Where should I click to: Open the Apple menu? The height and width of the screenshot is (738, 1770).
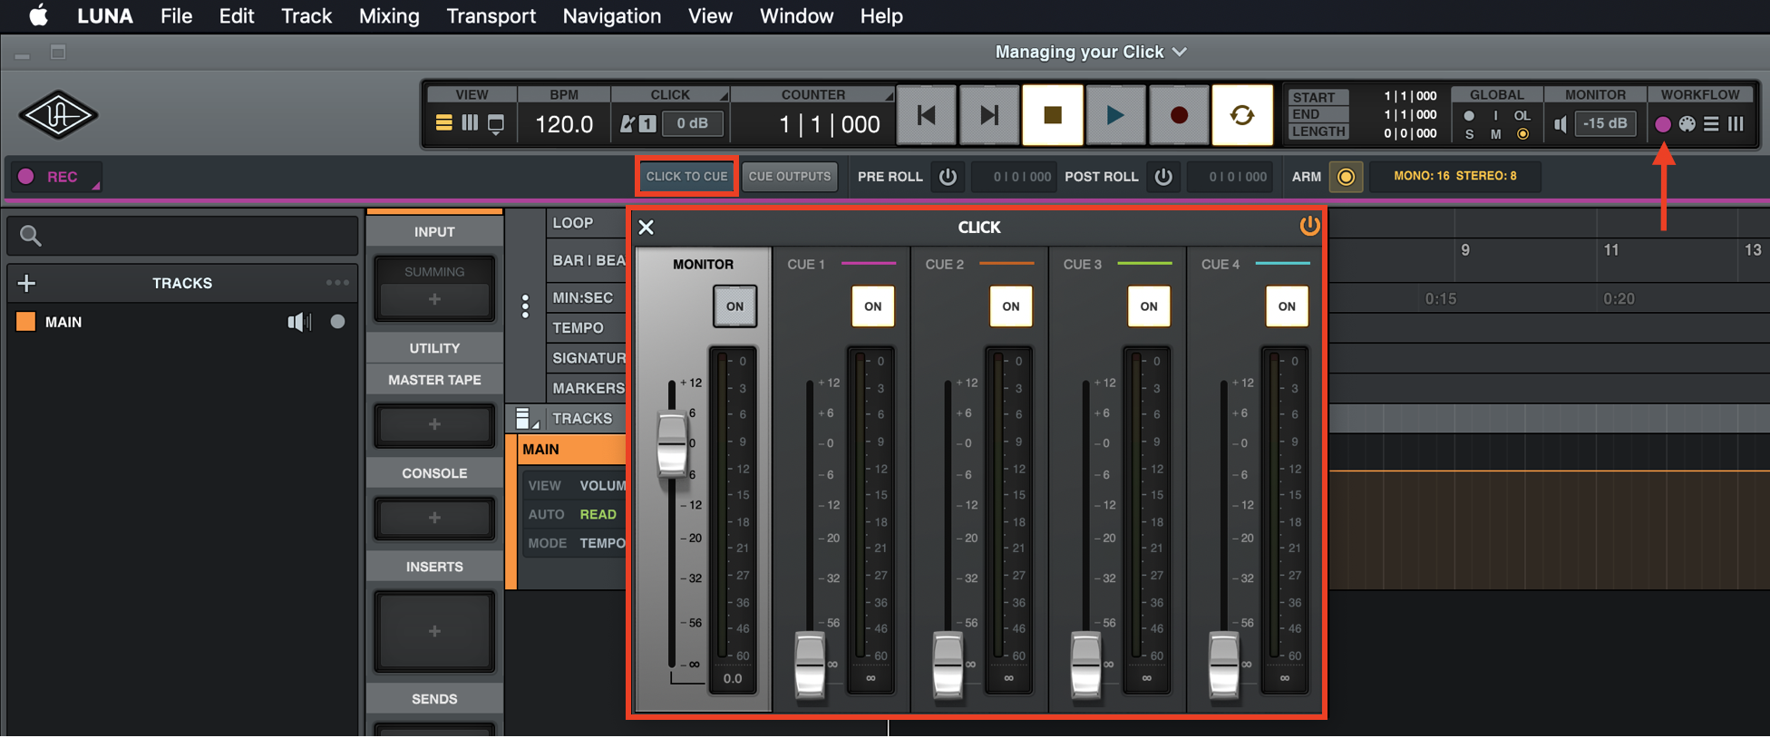(x=38, y=15)
